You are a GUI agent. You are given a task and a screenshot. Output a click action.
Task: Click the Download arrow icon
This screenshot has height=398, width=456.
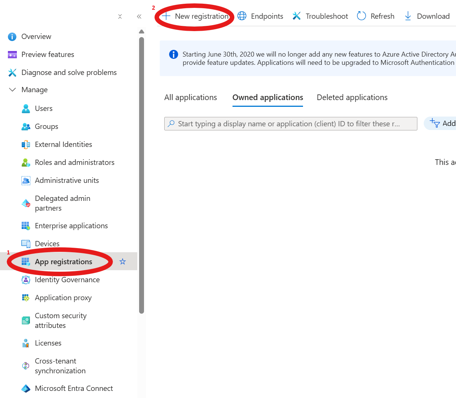click(x=408, y=16)
